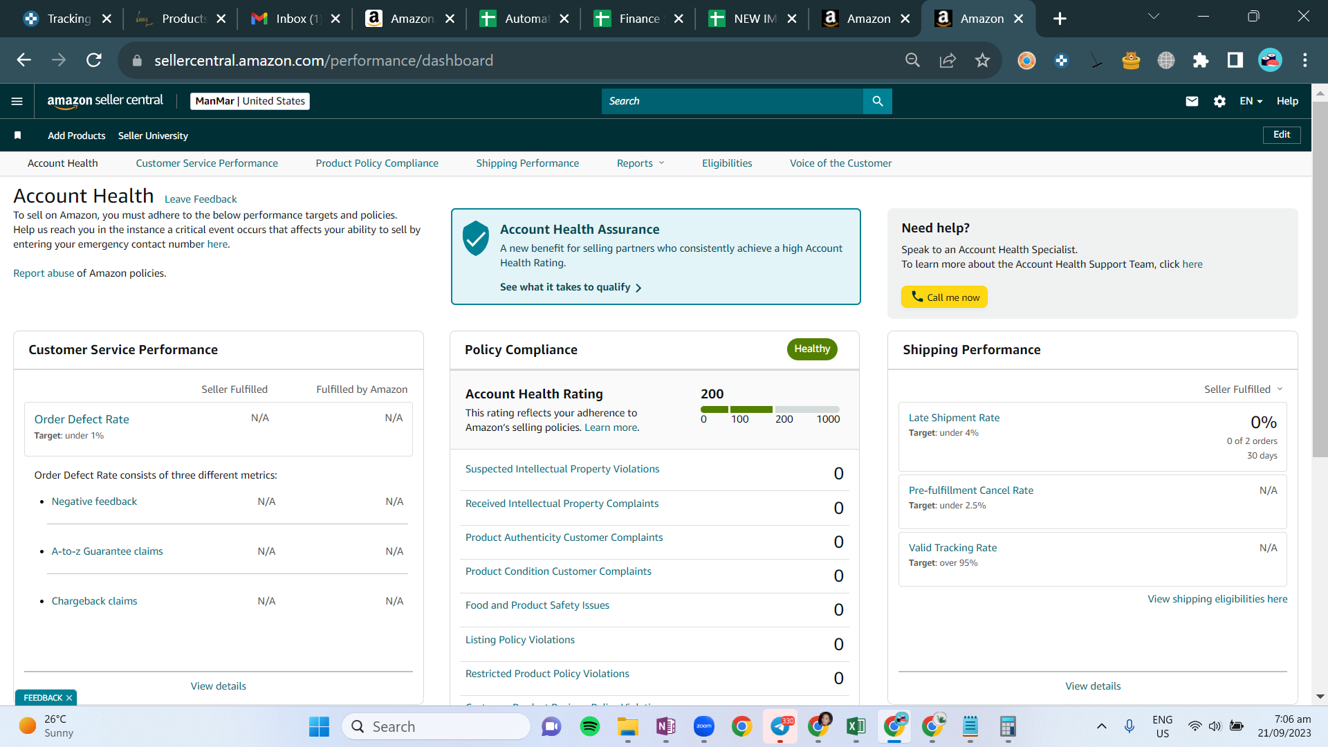This screenshot has height=747, width=1328.
Task: Open the Chrome three-dot menu
Action: click(1305, 60)
